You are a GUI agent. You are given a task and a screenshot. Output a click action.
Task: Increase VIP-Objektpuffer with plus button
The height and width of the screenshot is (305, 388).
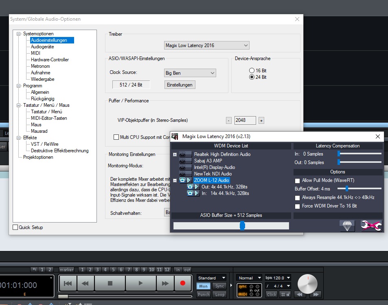pyautogui.click(x=261, y=121)
